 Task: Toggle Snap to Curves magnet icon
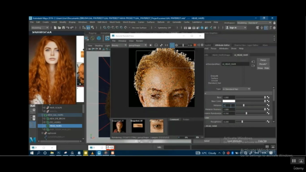click(x=109, y=28)
